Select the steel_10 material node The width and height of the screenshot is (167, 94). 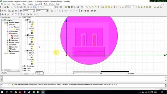click(32, 51)
